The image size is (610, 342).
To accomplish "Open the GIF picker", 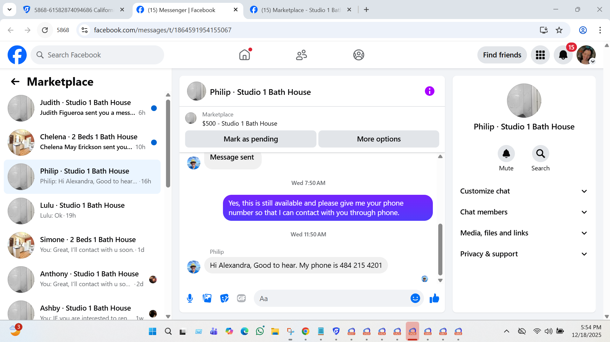I will (241, 299).
